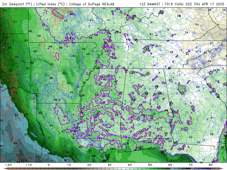This screenshot has width=227, height=170.
Task: Click the "62" dewpoint value on the map
Action: point(16,115)
